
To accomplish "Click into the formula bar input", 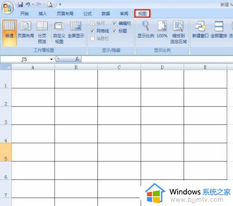I will [x=157, y=59].
